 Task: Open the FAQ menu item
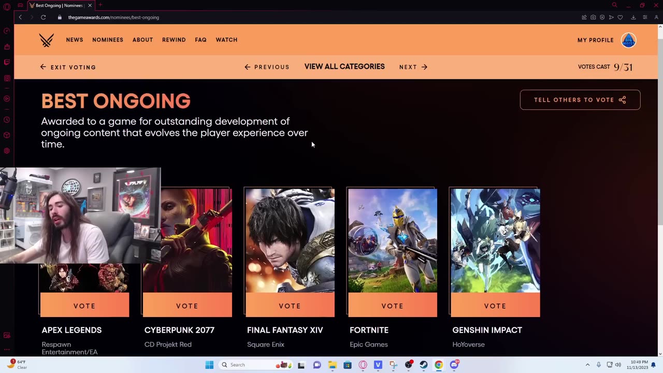200,40
